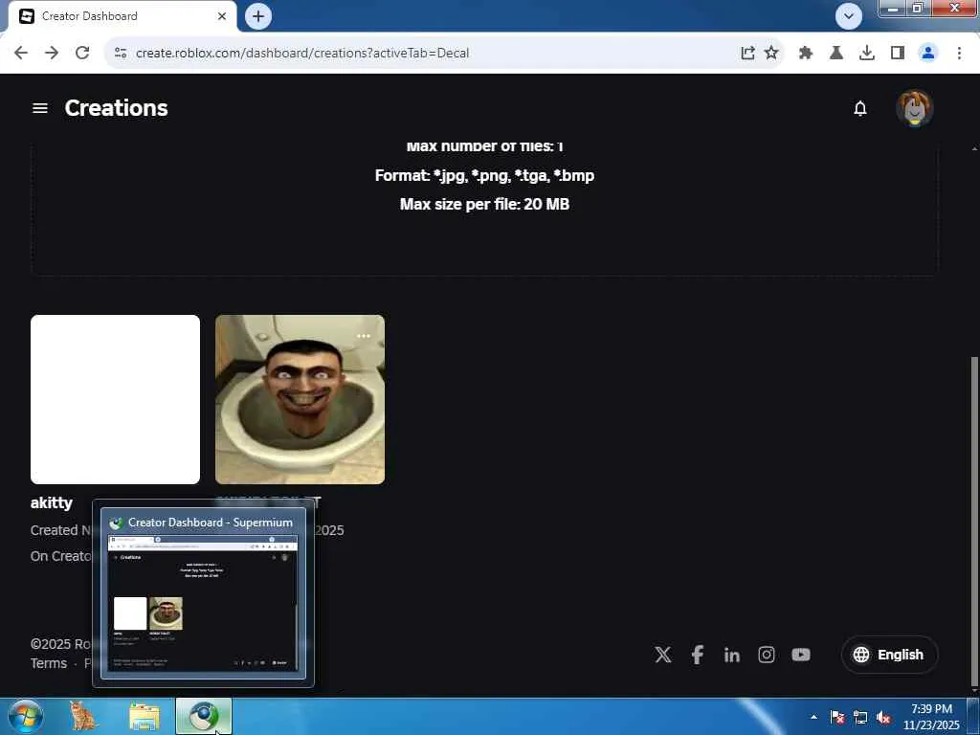This screenshot has width=980, height=735.
Task: Click the 'Max size per file: 20 MB' text
Action: [484, 205]
